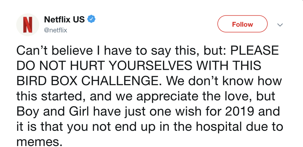Click the Netflix red N profile avatar
Image resolution: width=303 pixels, height=147 pixels.
click(28, 24)
